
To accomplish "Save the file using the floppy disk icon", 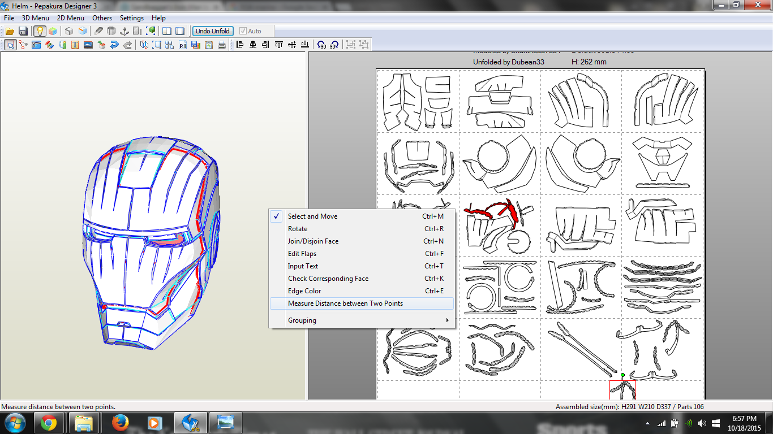I will click(23, 31).
